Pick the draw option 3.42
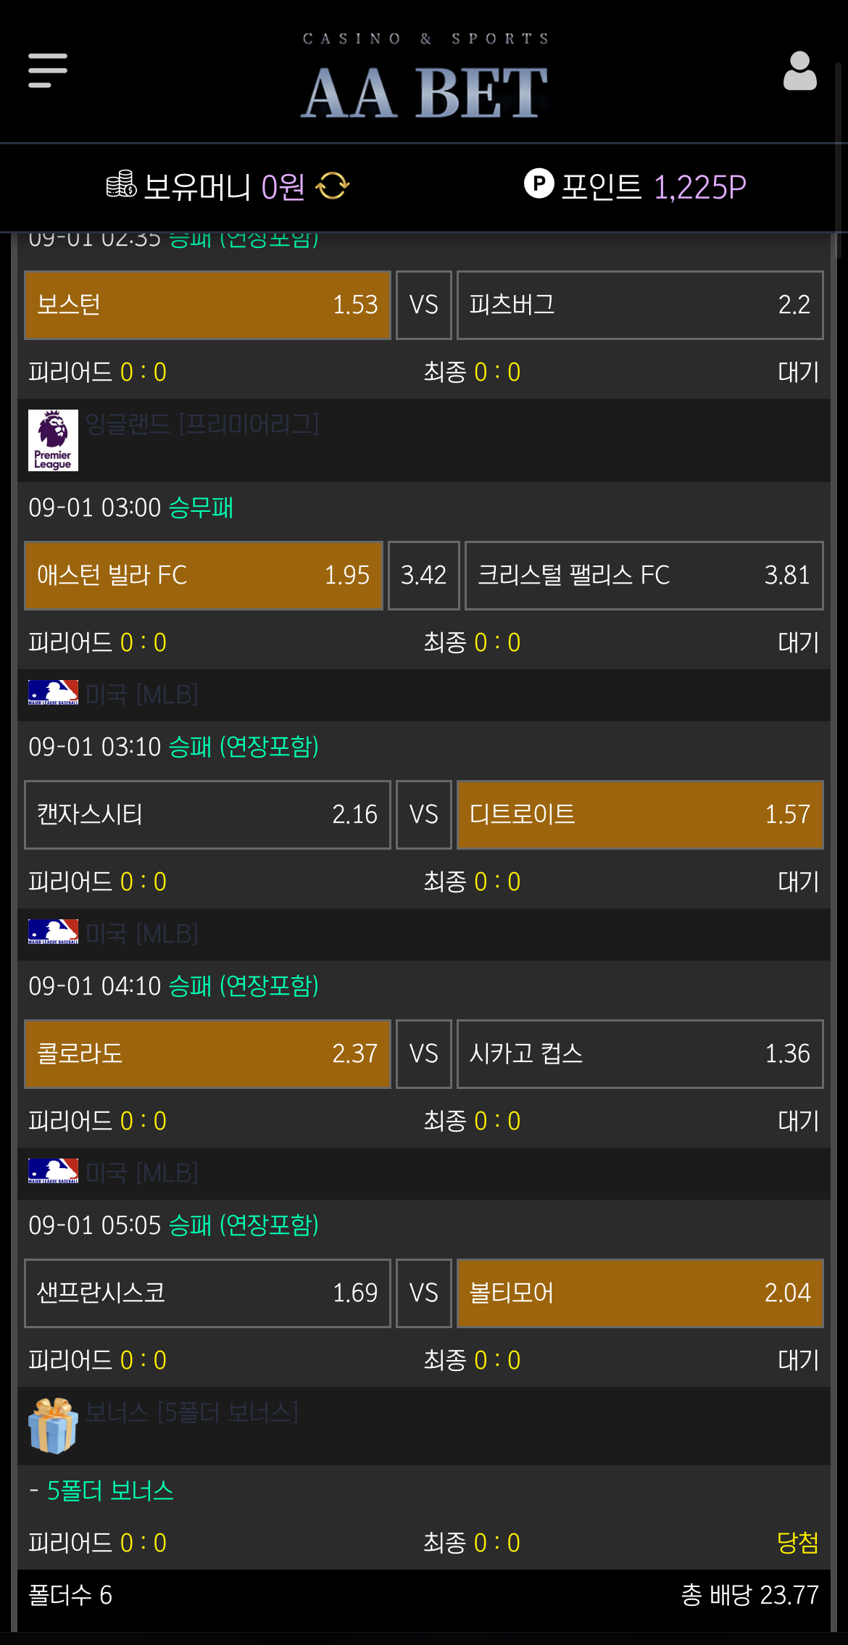This screenshot has height=1645, width=848. (424, 576)
